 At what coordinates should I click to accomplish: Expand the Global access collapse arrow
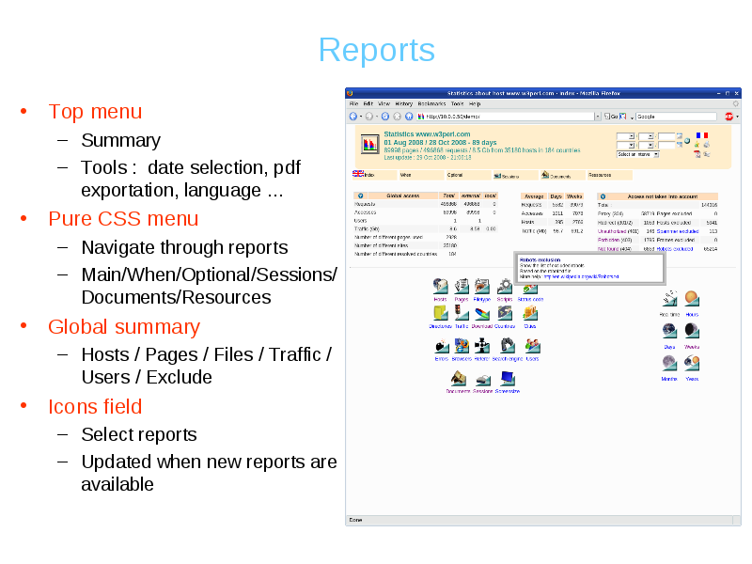tap(358, 196)
